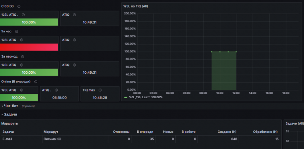Click the chart data point at 12:00

(236, 52)
